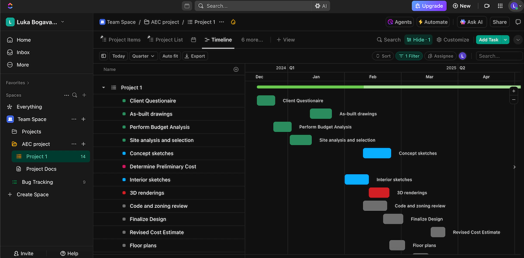Open the Quarter dropdown
This screenshot has width=524, height=258.
point(143,56)
